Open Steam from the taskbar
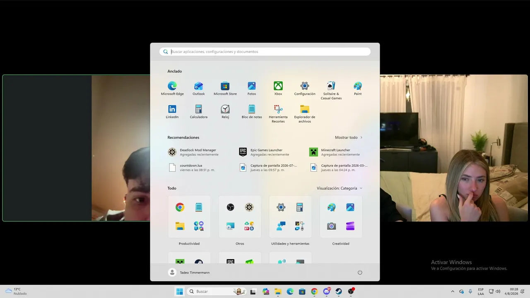Screen dimensions: 530x298 (339, 291)
